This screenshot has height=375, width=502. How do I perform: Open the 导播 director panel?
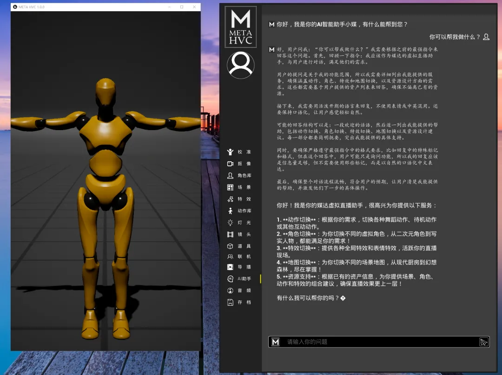tap(239, 267)
